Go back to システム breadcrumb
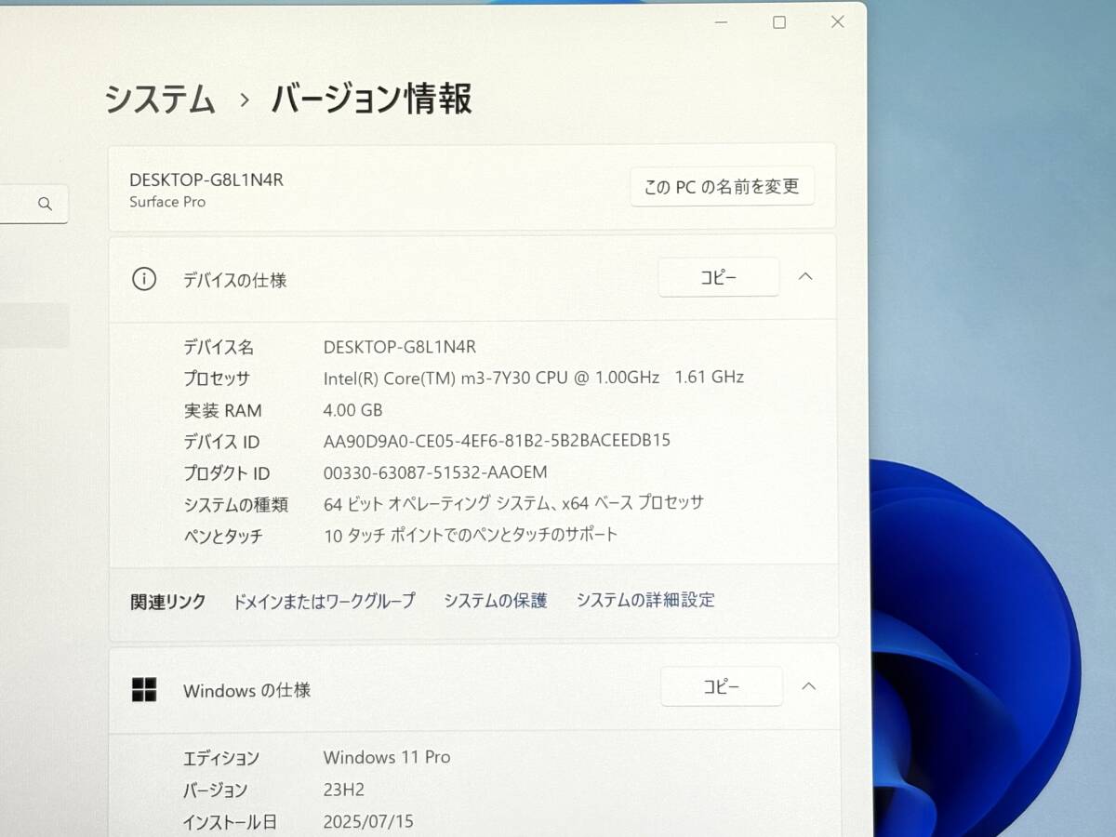Screen dimensions: 1116x837 coord(160,99)
